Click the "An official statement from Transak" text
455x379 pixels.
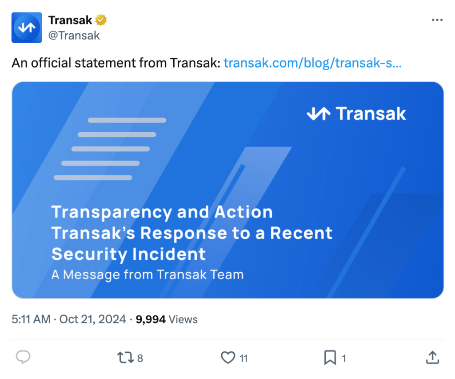point(116,63)
